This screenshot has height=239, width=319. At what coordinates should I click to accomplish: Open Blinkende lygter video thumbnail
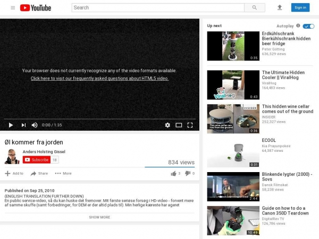[233, 187]
